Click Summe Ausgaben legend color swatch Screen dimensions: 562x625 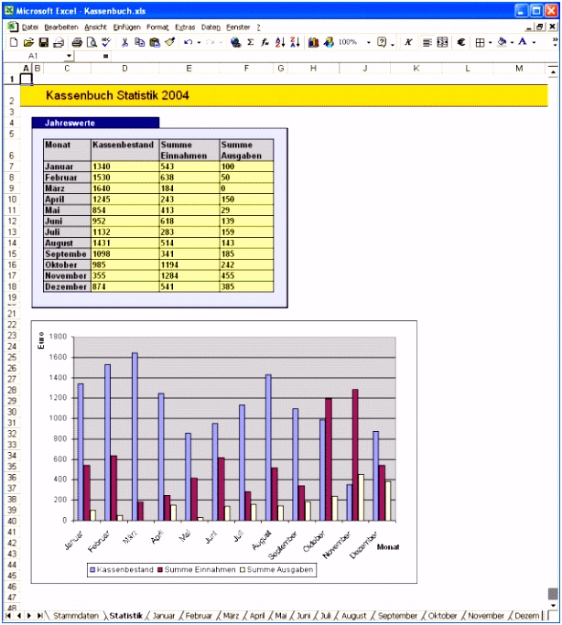tap(243, 570)
